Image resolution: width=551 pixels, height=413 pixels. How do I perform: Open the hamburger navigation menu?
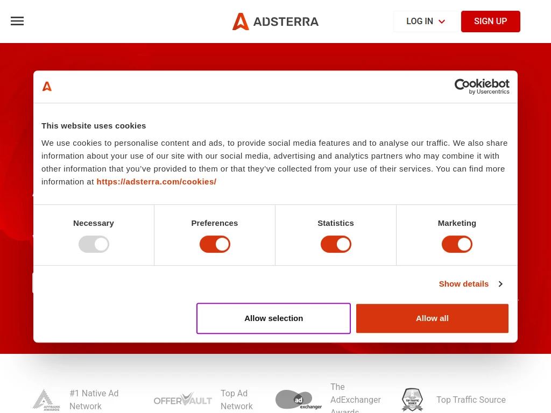[17, 21]
